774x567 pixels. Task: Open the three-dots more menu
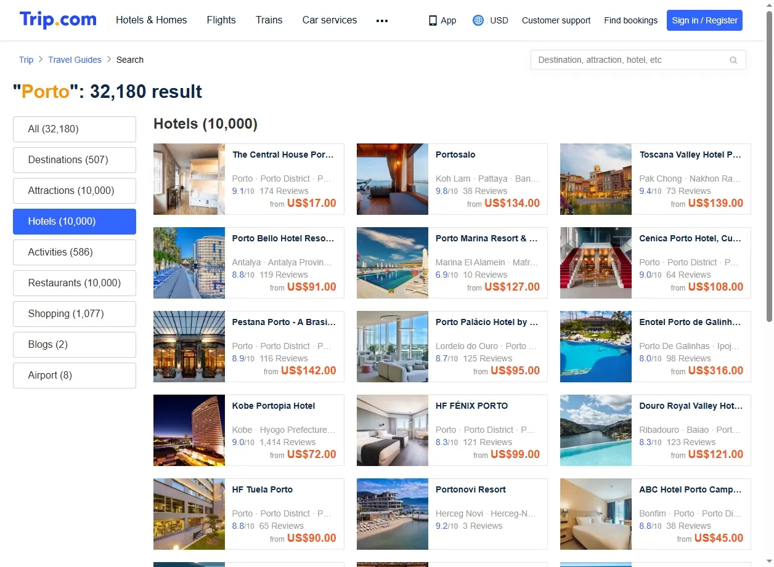coord(382,20)
